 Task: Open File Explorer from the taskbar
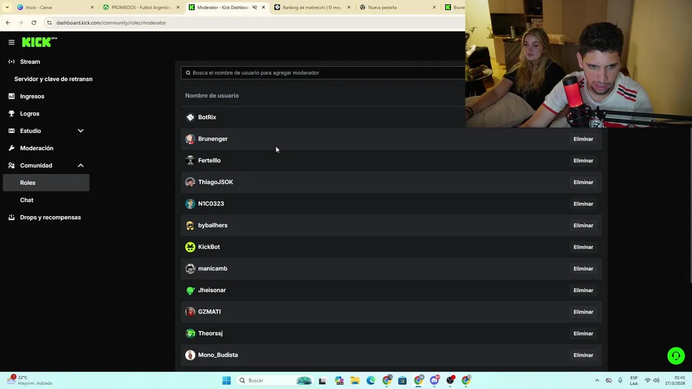[355, 380]
